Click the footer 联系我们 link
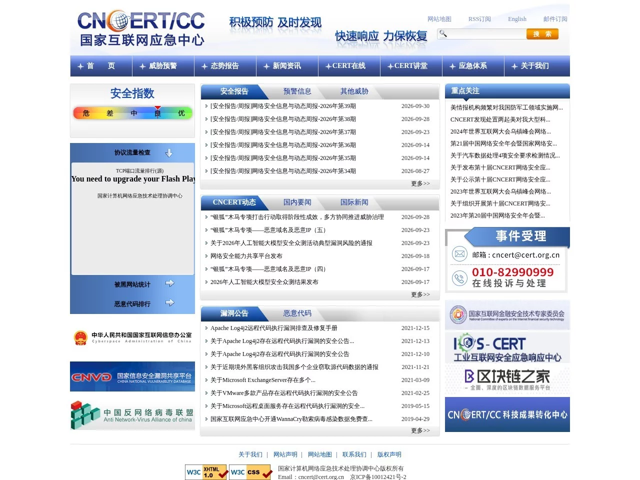Image resolution: width=640 pixels, height=480 pixels. (x=354, y=454)
